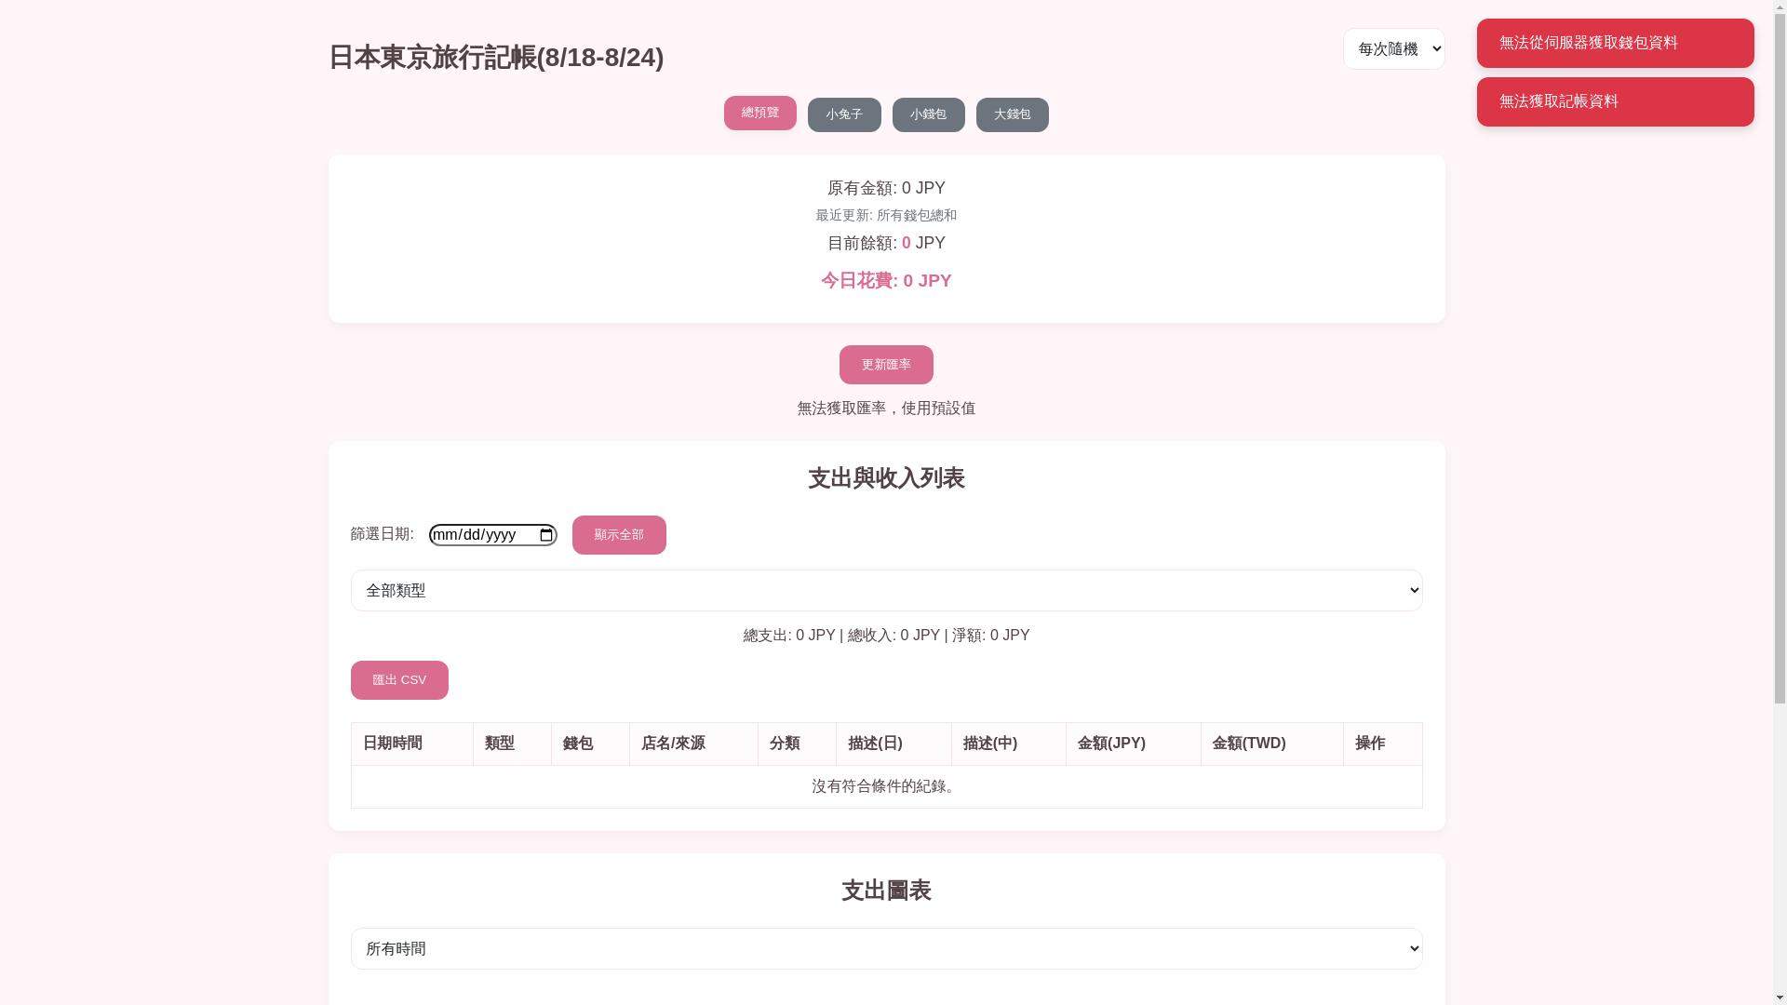Image resolution: width=1787 pixels, height=1005 pixels.
Task: Switch to the 小錢包 wallet tab
Action: click(x=928, y=114)
